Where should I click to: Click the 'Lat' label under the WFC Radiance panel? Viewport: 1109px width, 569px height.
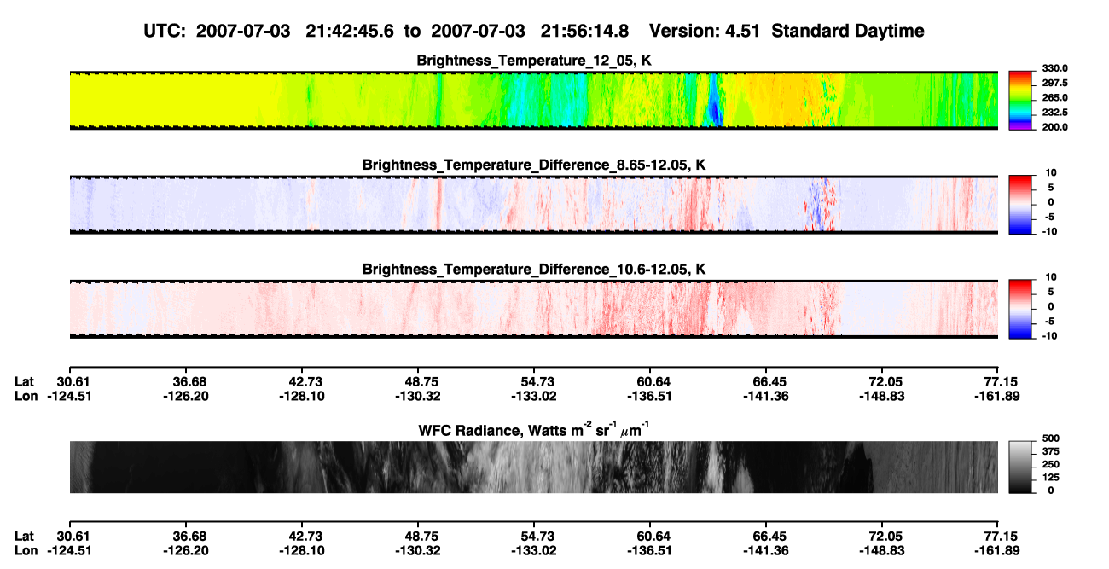(25, 536)
